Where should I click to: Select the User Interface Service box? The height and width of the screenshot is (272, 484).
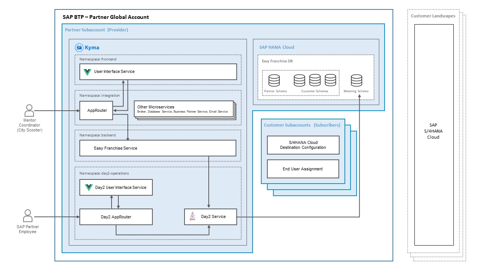(158, 72)
